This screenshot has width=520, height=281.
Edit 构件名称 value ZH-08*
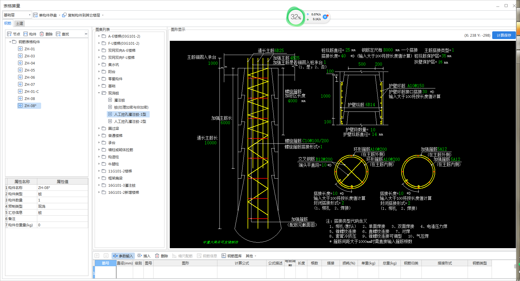coord(62,188)
